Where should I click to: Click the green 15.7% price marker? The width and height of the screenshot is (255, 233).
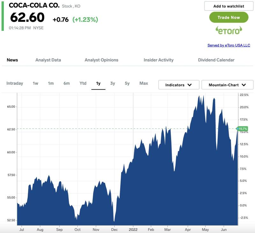243,128
